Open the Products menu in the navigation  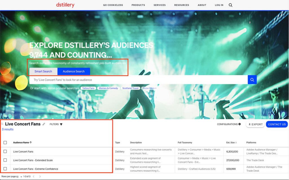[138, 5]
